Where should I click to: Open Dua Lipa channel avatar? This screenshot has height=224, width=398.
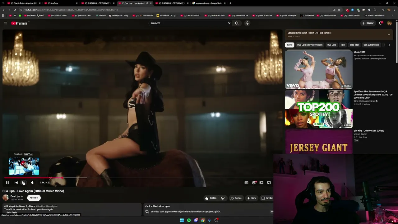tap(6, 198)
